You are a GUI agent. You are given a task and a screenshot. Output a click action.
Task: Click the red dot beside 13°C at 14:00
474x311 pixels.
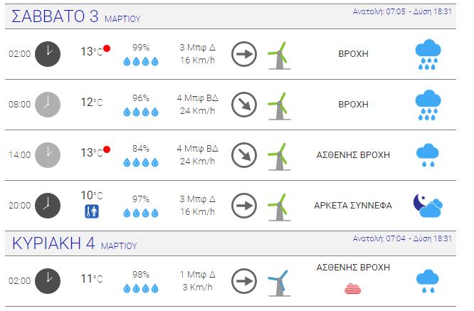point(107,149)
